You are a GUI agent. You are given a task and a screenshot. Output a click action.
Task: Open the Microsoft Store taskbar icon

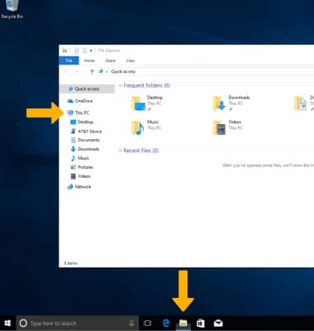click(201, 323)
